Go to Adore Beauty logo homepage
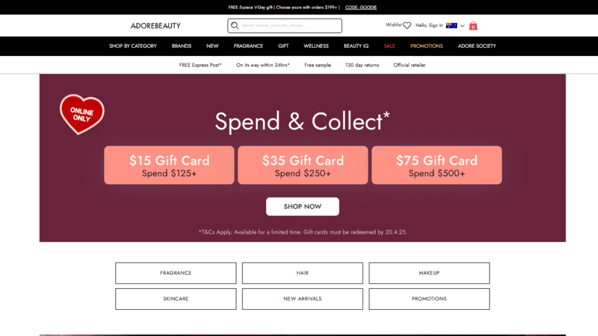The width and height of the screenshot is (598, 336). (156, 26)
